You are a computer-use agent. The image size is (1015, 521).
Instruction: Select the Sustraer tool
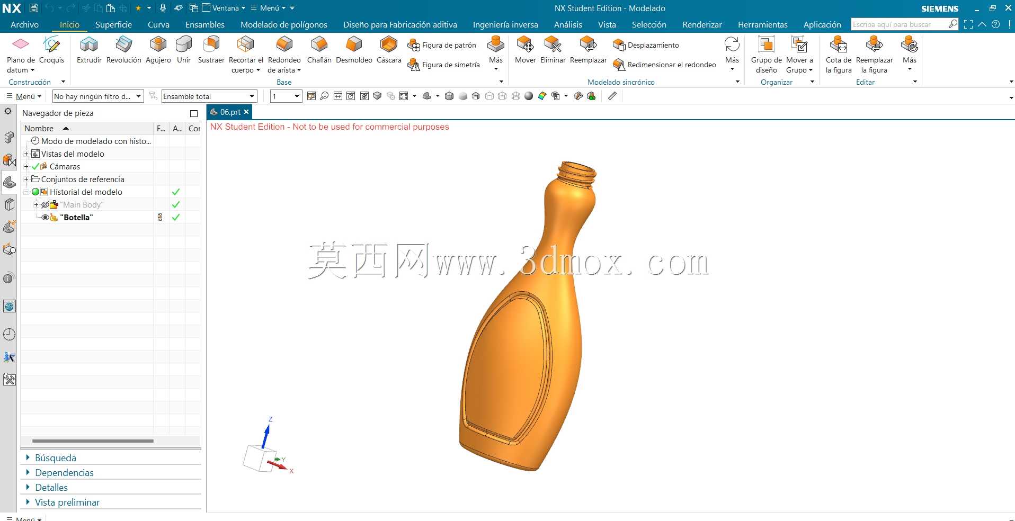[211, 50]
